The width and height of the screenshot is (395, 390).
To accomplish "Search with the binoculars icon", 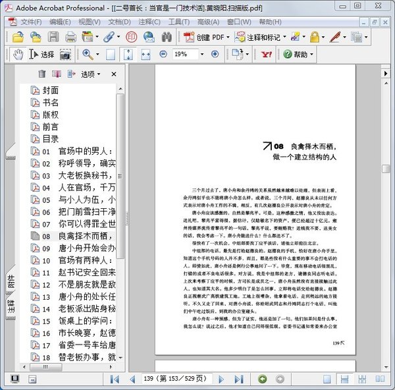I will tap(167, 37).
